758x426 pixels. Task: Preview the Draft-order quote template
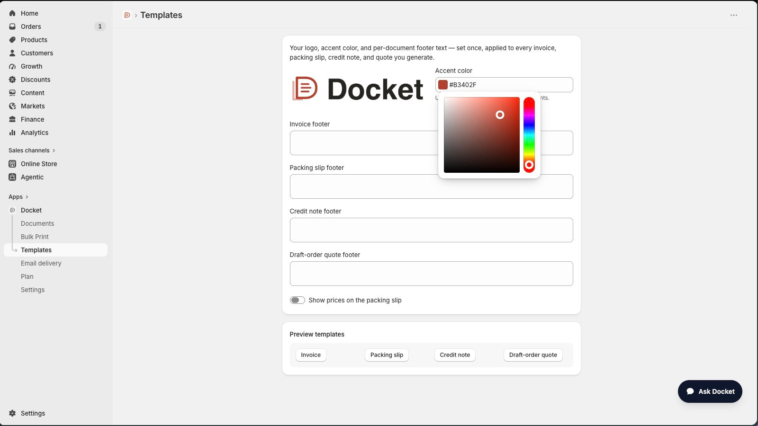point(533,355)
